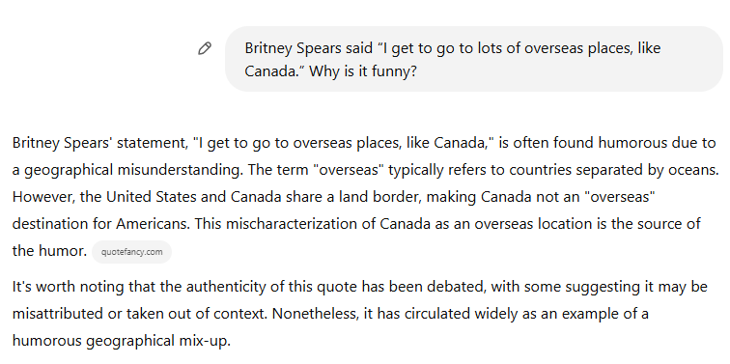Viewport: 730px width, 364px height.
Task: Click the closing "humorous geographical mix-up" line
Action: click(x=121, y=341)
